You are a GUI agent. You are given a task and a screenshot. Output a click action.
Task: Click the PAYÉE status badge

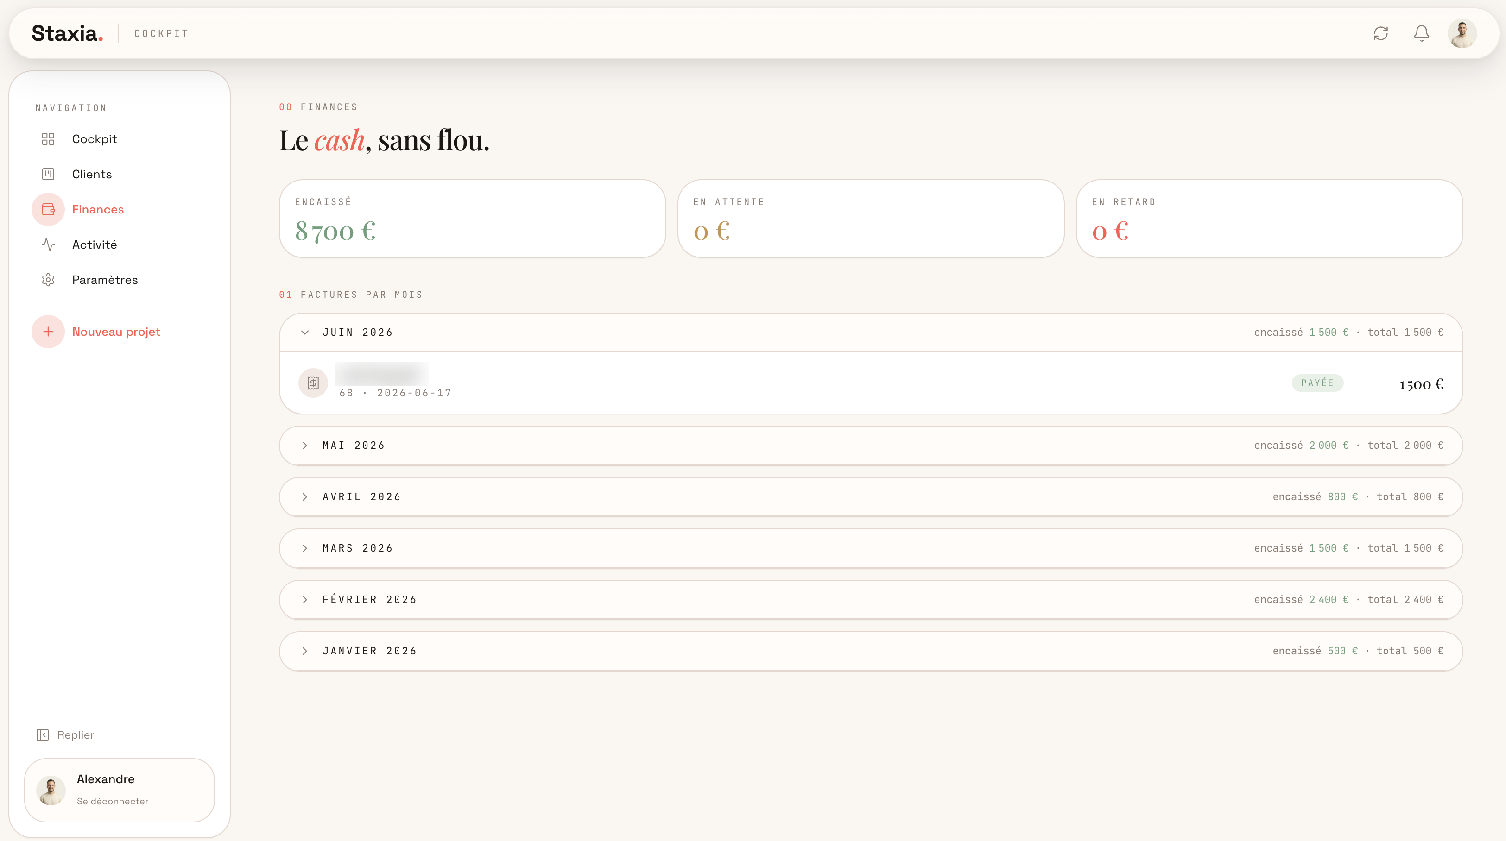tap(1317, 383)
